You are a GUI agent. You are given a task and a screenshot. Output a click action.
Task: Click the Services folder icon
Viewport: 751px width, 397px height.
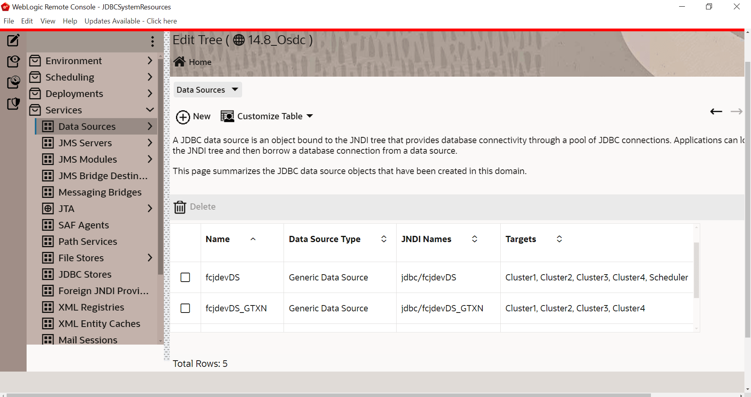tap(35, 110)
